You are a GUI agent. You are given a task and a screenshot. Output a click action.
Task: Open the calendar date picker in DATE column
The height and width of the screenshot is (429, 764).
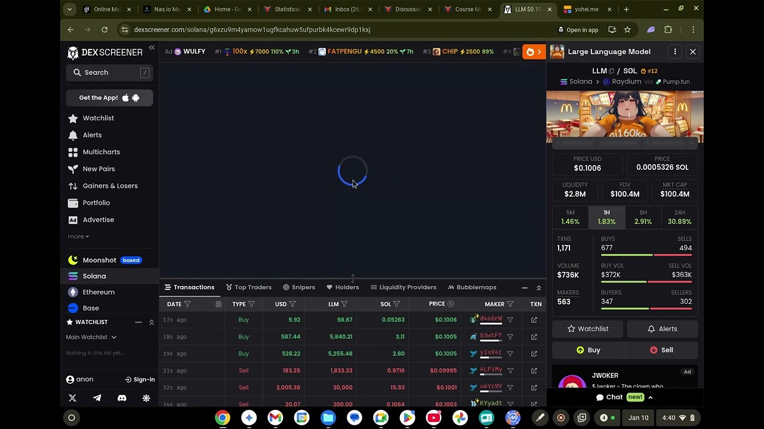pyautogui.click(x=218, y=304)
